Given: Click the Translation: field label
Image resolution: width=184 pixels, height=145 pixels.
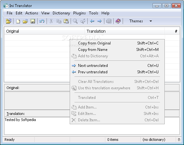Looking at the screenshot, I should pyautogui.click(x=16, y=114).
